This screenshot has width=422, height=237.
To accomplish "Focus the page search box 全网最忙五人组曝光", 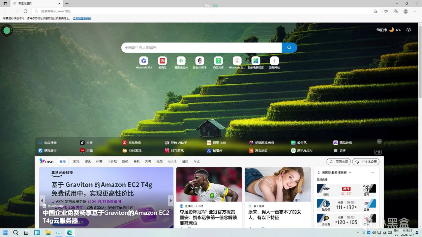I will pos(201,47).
